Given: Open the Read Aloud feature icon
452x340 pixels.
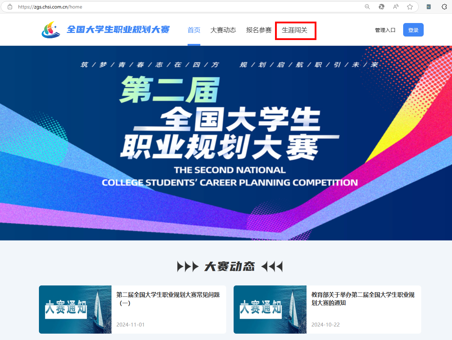Looking at the screenshot, I should point(395,6).
